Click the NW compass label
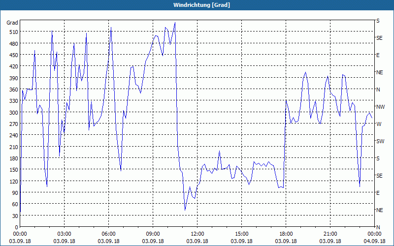This screenshot has width=394, height=246. [x=380, y=107]
